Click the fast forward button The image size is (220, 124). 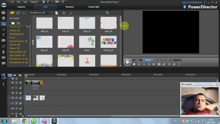[154, 64]
